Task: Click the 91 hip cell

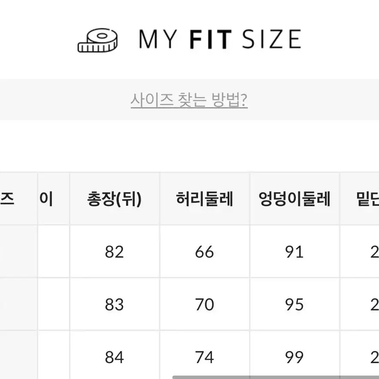Action: 295,251
